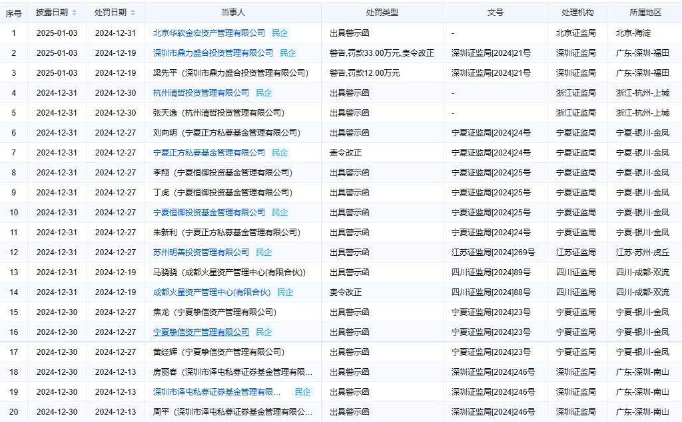Sort by 处罚日期 column arrow icon
The width and height of the screenshot is (682, 422).
133,13
